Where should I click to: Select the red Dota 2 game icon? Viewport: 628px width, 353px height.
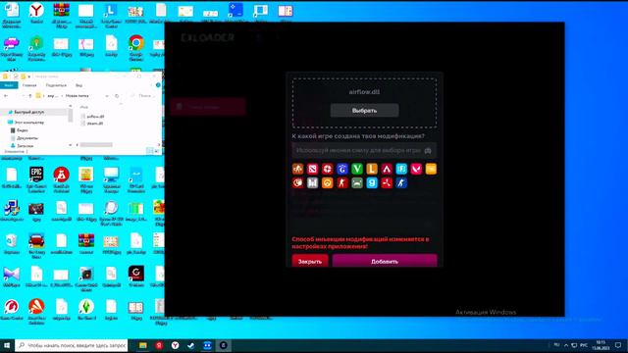[312, 169]
